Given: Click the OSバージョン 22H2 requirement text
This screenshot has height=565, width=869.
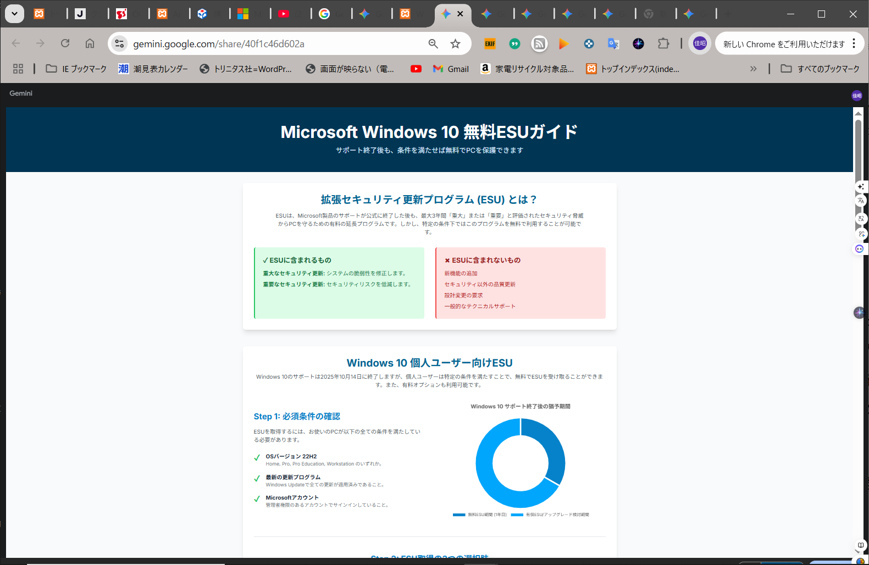Looking at the screenshot, I should [x=291, y=456].
